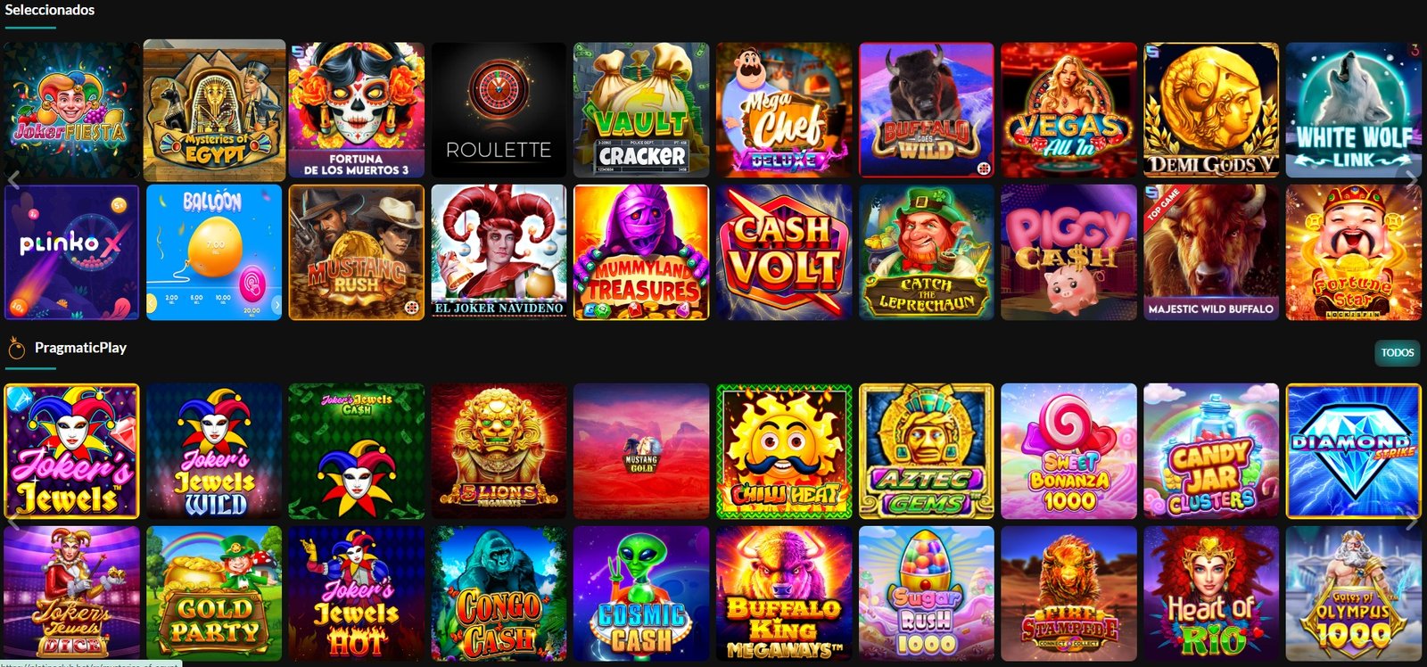Click the TODOS button for PragmaticPlay

(1398, 352)
